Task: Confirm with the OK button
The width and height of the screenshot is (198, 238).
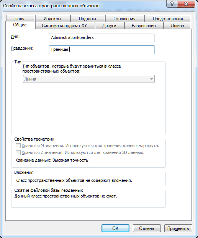Action: point(115,228)
